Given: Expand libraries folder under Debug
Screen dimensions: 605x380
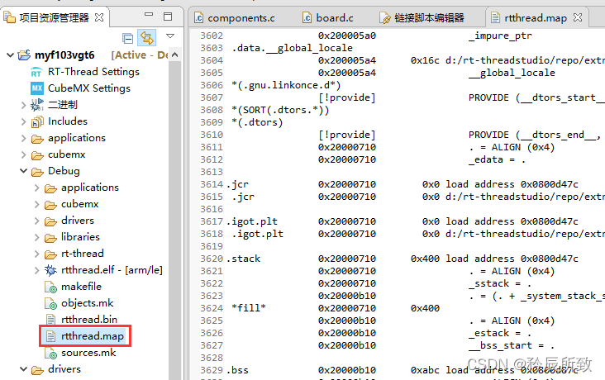Looking at the screenshot, I should 36,237.
